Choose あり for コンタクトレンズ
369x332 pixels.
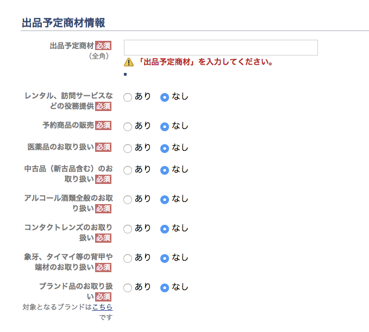tap(128, 229)
